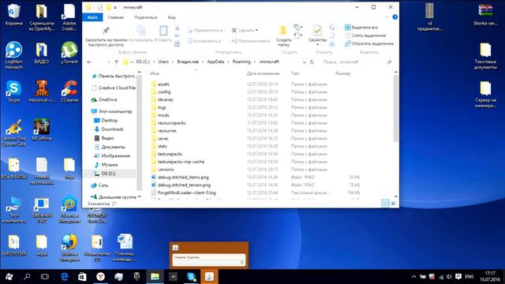The image size is (505, 284).
Task: Click the Удалить ribbon button
Action: coord(245,30)
